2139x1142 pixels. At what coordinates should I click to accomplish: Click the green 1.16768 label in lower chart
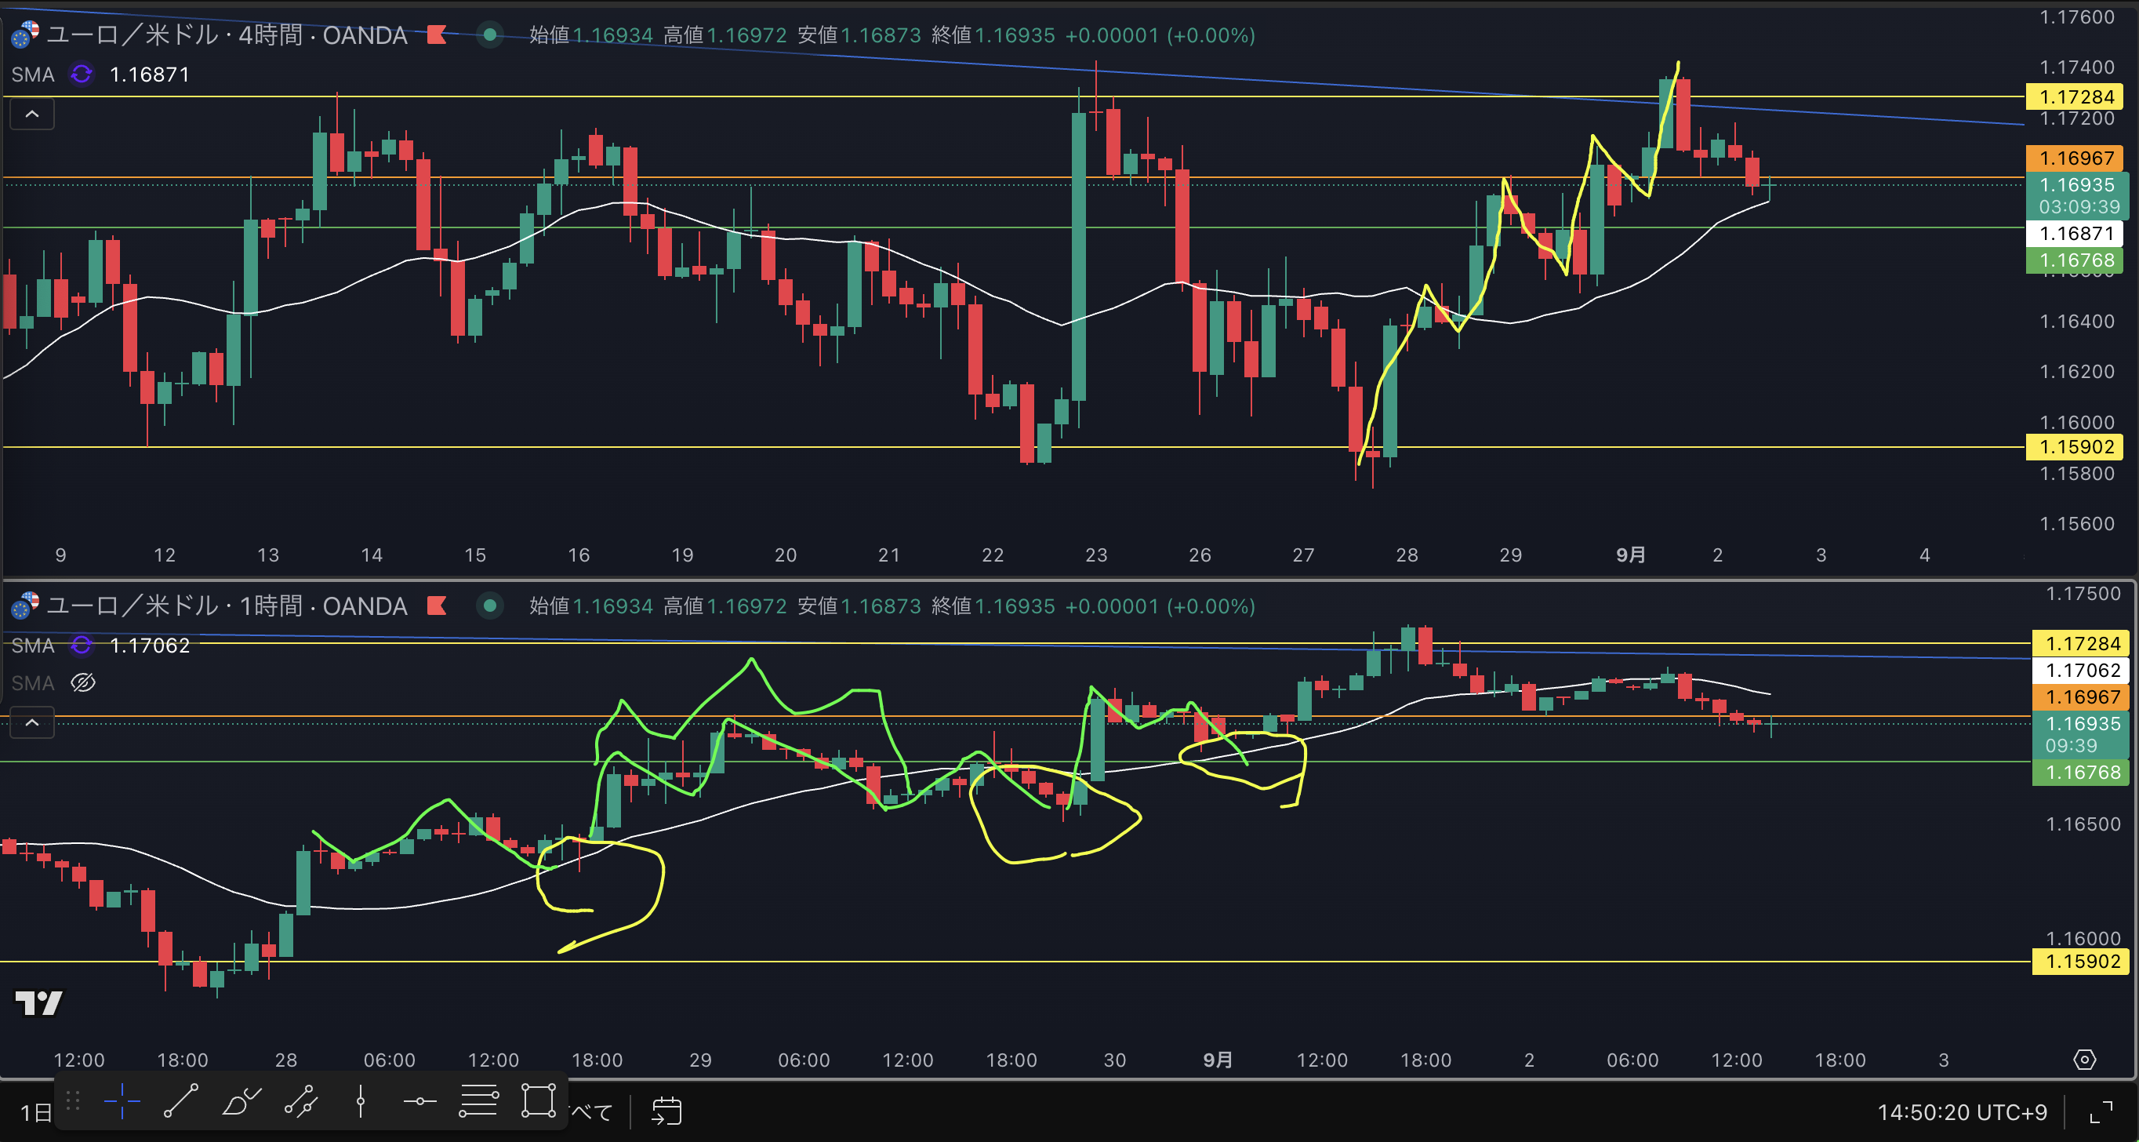pos(2081,773)
